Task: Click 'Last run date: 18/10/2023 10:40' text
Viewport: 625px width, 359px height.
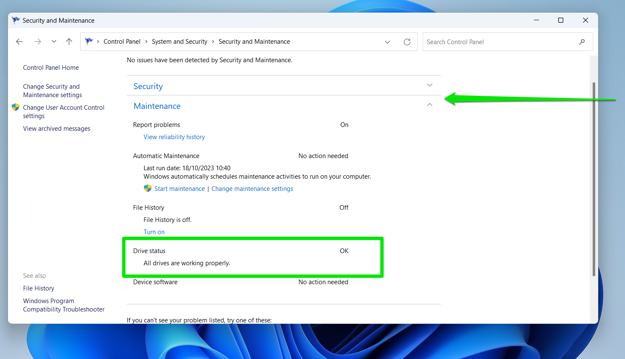Action: pyautogui.click(x=187, y=168)
